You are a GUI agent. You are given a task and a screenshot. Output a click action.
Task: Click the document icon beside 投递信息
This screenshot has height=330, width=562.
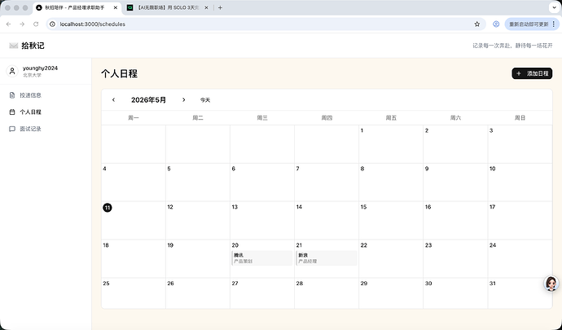[12, 95]
